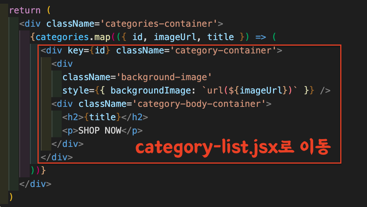Image resolution: width=367 pixels, height=207 pixels.
Task: Click the self-closing '/>' of background div
Action: click(325, 91)
